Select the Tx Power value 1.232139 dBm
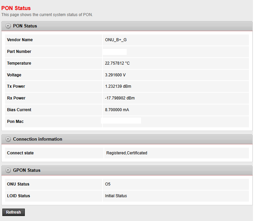This screenshot has height=221, width=259. pyautogui.click(x=118, y=86)
